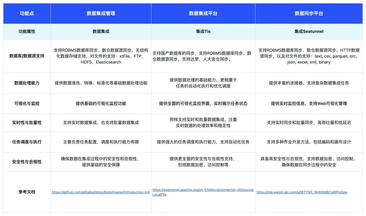Click the 数据库/数据源支持 row label
This screenshot has width=366, height=216.
coord(27,56)
